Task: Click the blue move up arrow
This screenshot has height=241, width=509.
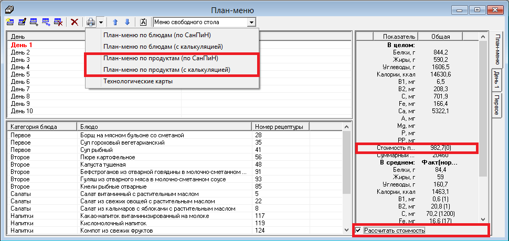Action: pos(115,22)
